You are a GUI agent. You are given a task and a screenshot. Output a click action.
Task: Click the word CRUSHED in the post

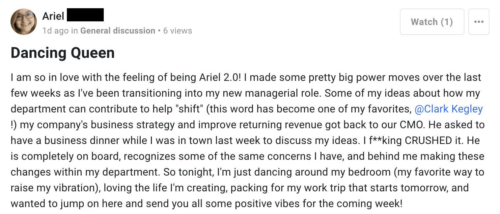point(428,141)
